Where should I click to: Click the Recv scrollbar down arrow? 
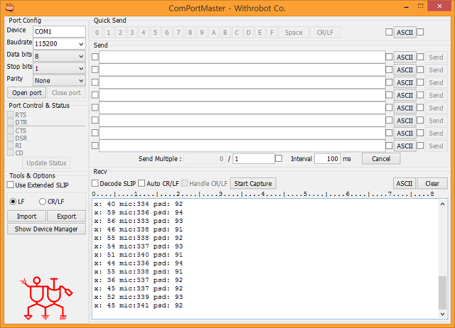(x=442, y=314)
